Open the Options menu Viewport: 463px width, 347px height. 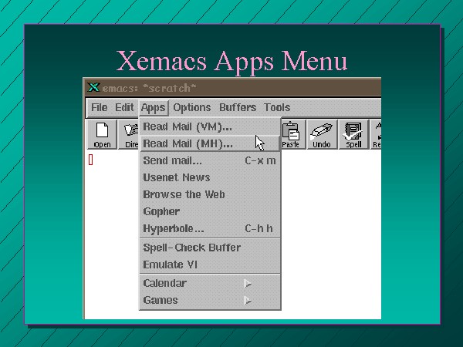coord(192,107)
